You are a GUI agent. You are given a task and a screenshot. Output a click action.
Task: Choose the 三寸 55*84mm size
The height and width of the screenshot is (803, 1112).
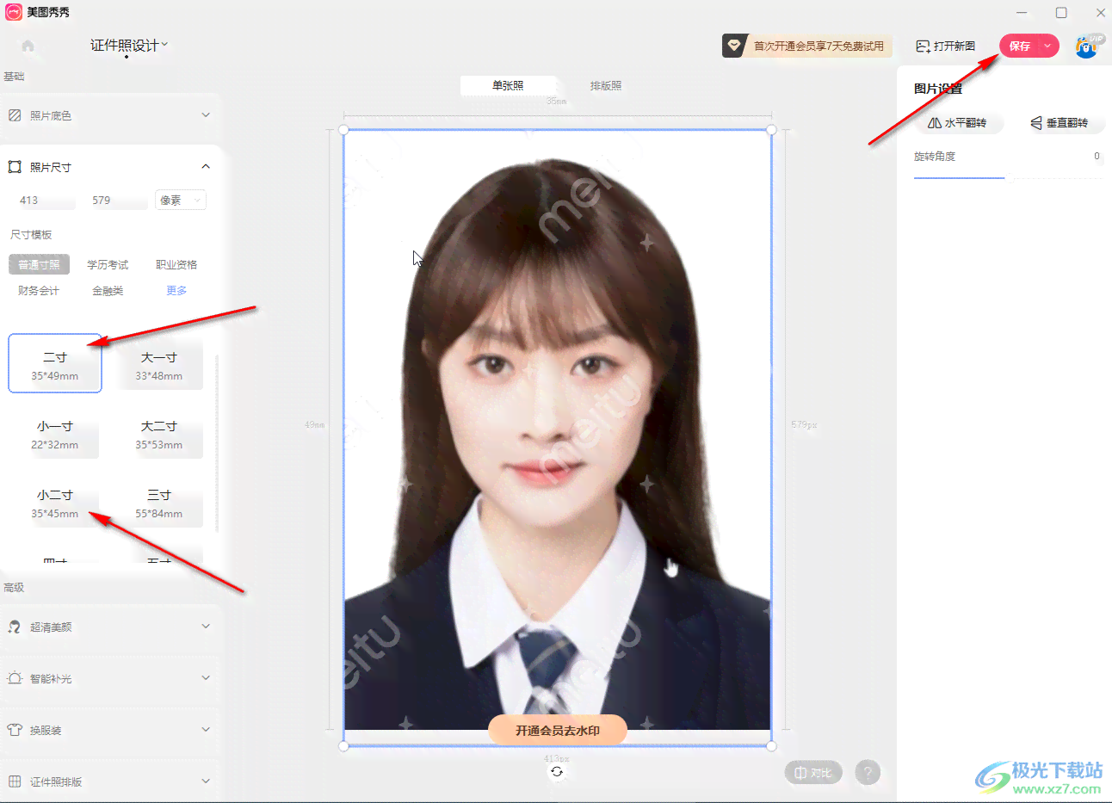[158, 503]
